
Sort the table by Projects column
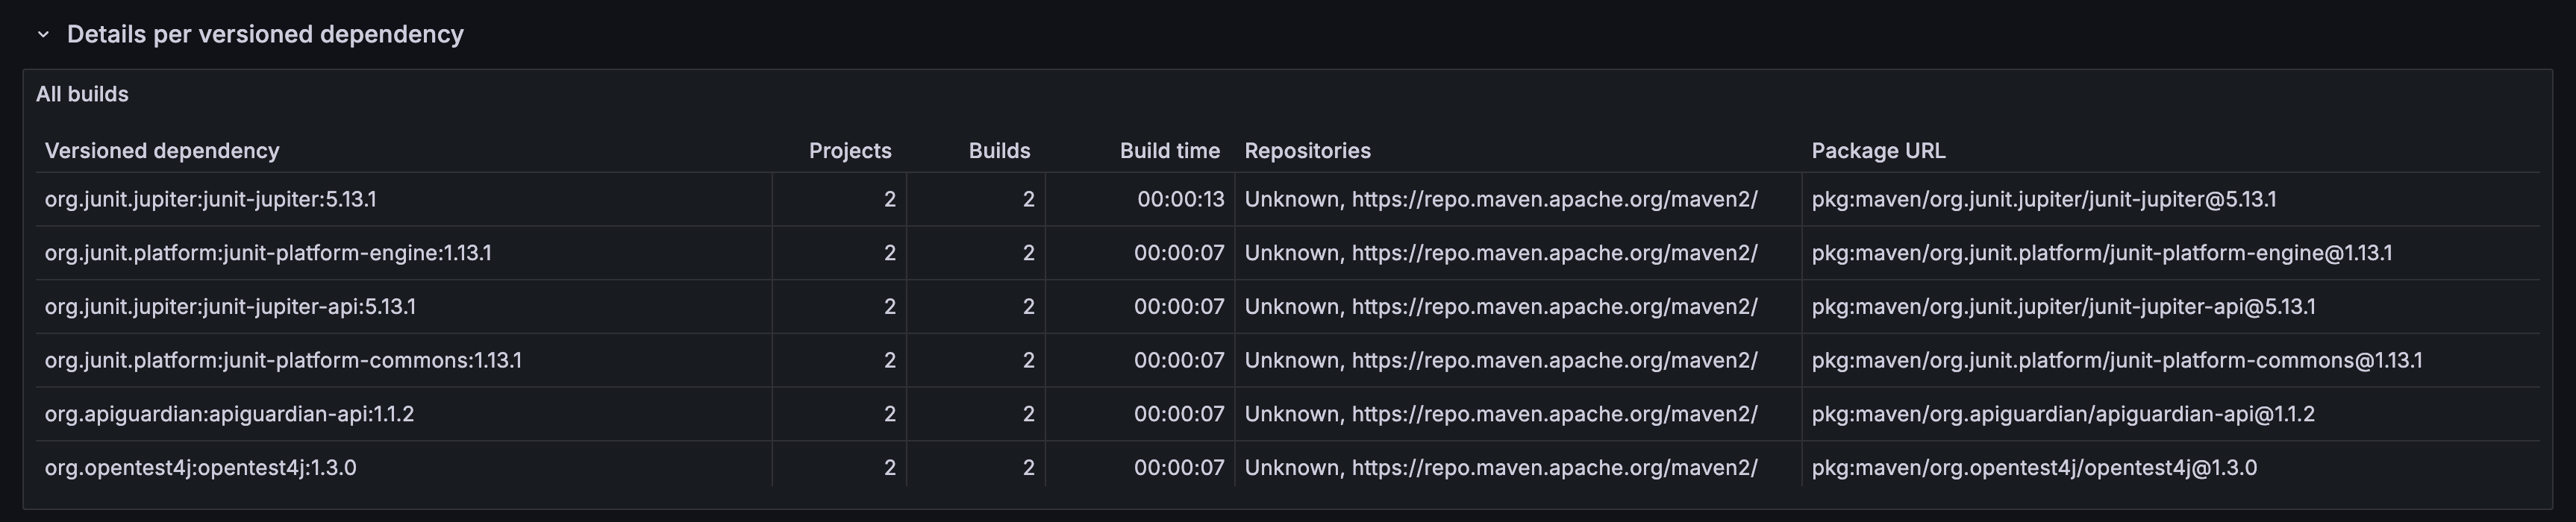pos(850,150)
